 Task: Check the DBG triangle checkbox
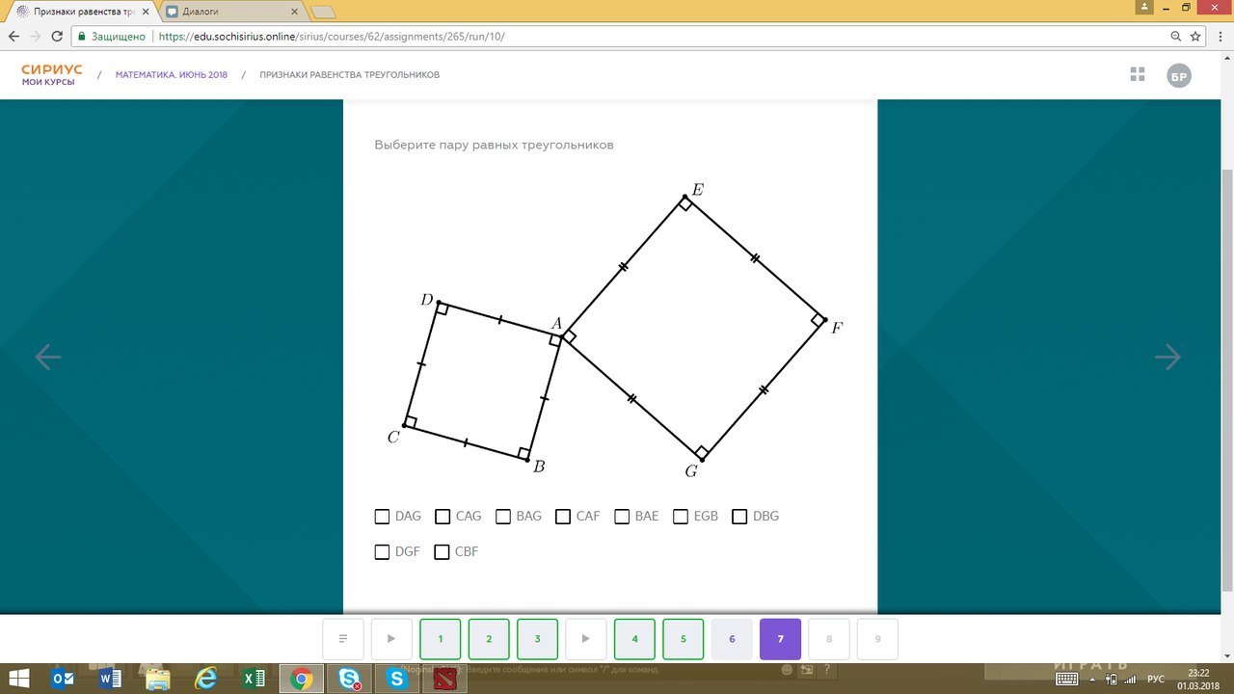(739, 517)
